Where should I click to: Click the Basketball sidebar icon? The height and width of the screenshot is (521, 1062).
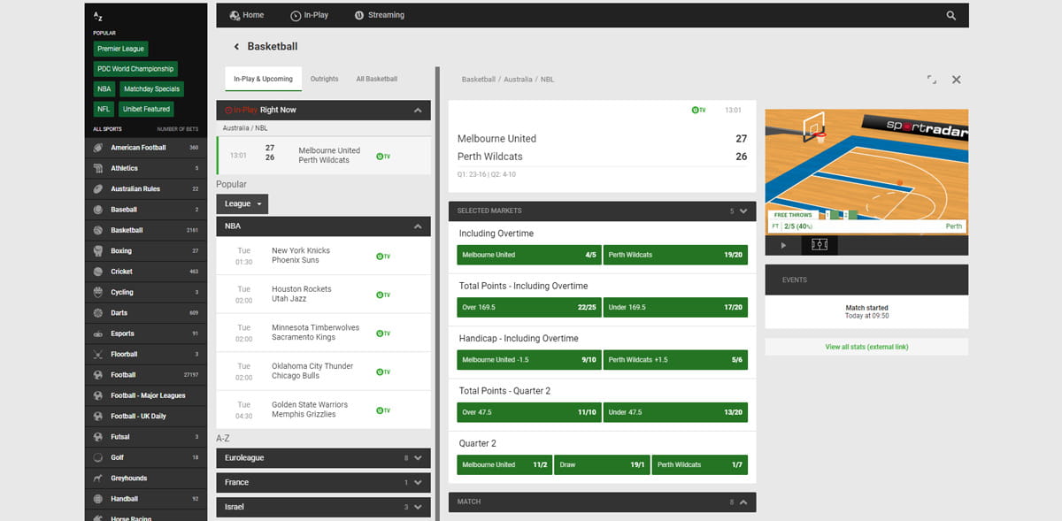click(x=99, y=230)
